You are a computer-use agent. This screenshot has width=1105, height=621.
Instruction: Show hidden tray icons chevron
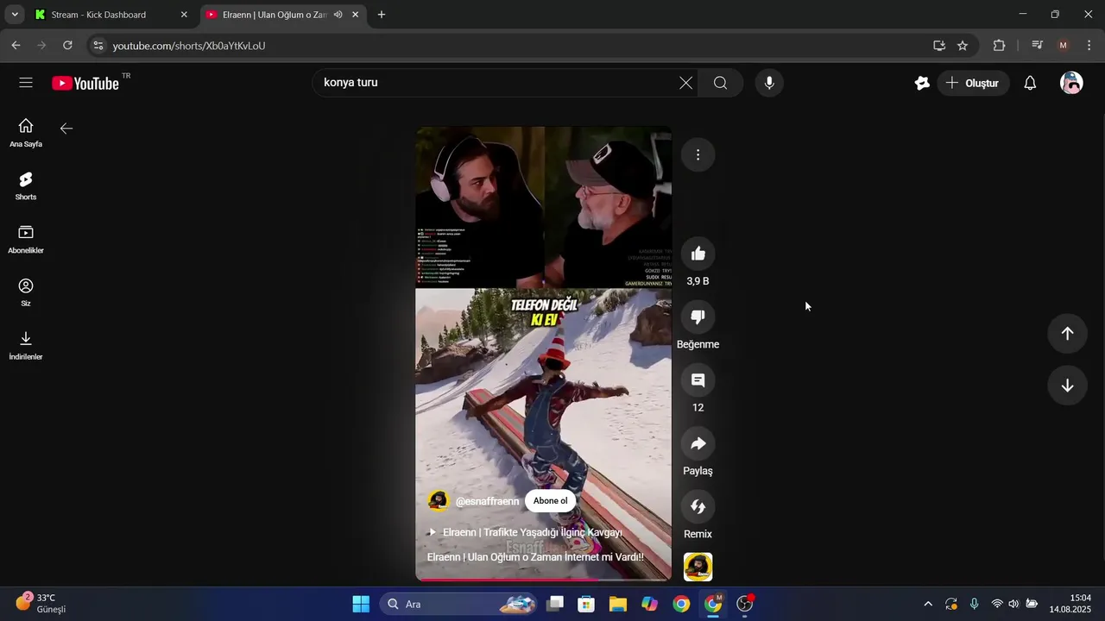[x=928, y=604]
